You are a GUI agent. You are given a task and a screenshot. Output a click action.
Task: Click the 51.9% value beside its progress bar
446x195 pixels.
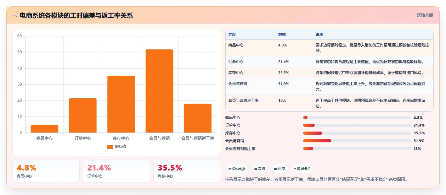pos(419,141)
